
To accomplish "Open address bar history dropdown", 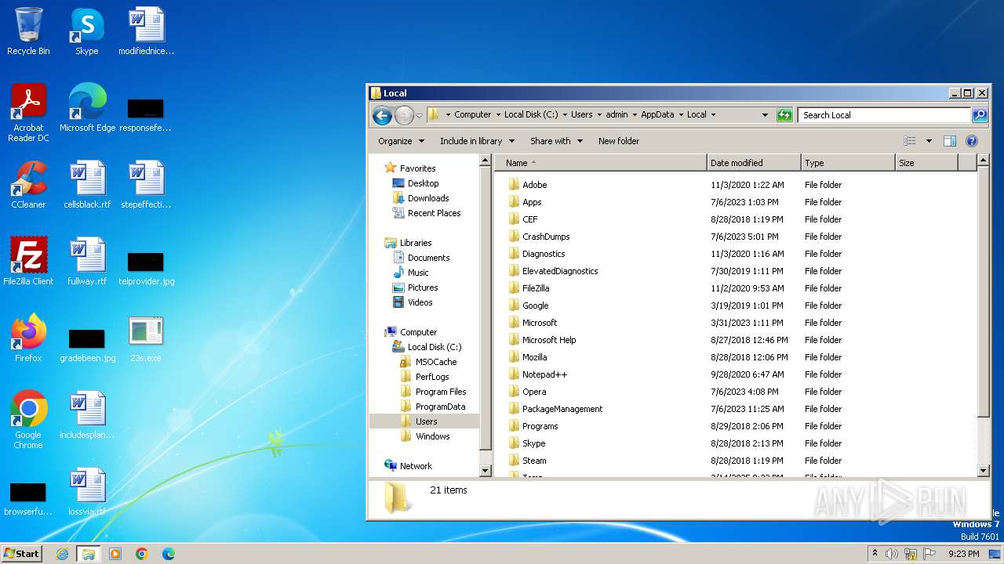I will pos(765,115).
